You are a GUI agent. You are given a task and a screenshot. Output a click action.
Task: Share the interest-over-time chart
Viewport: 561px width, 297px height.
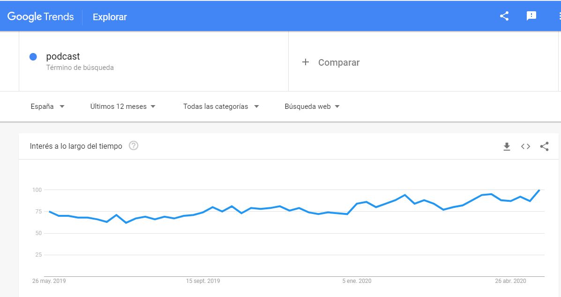(544, 146)
